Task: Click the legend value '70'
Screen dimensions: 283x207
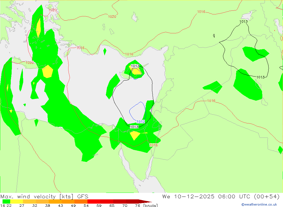Action: pyautogui.click(x=125, y=206)
